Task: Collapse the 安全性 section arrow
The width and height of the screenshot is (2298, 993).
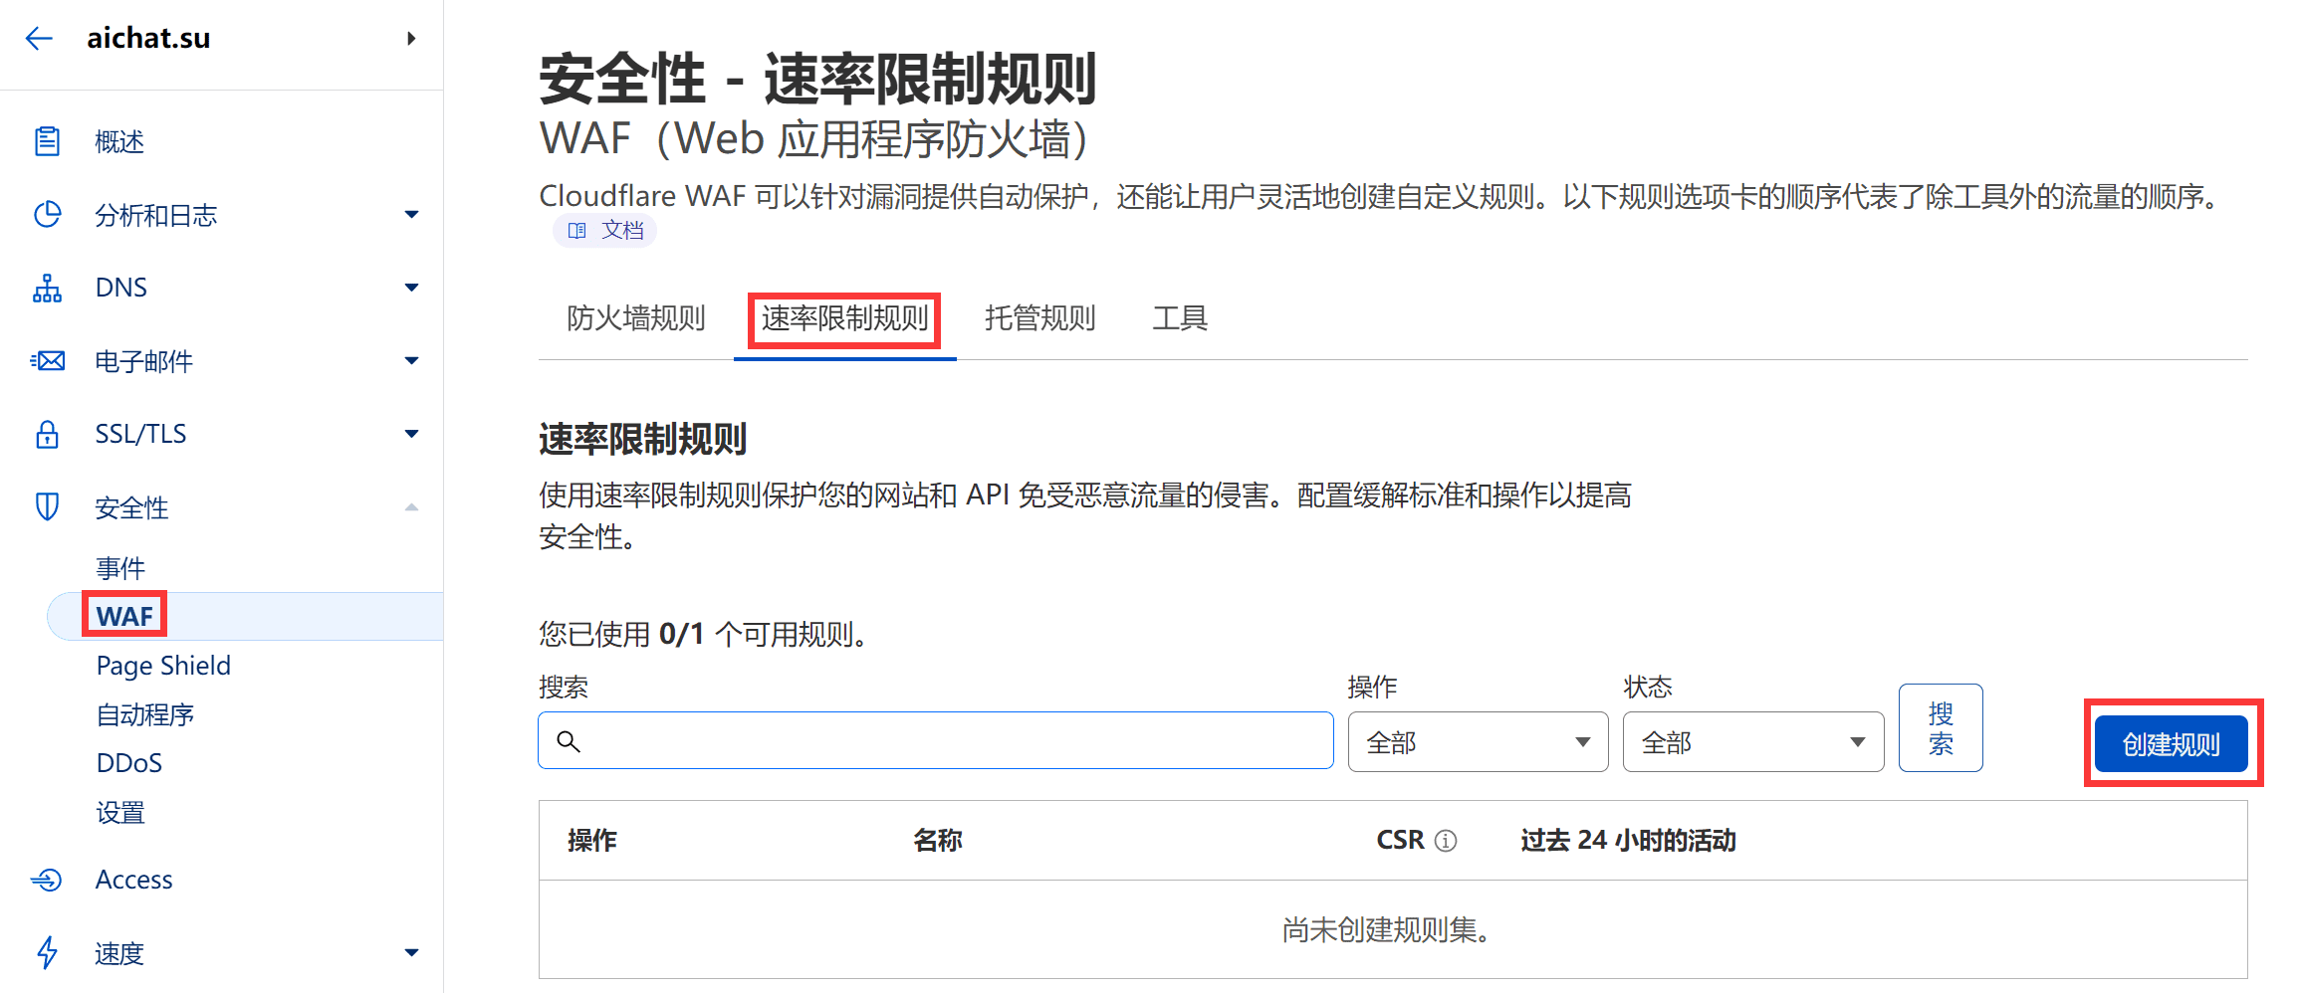Action: 411,507
